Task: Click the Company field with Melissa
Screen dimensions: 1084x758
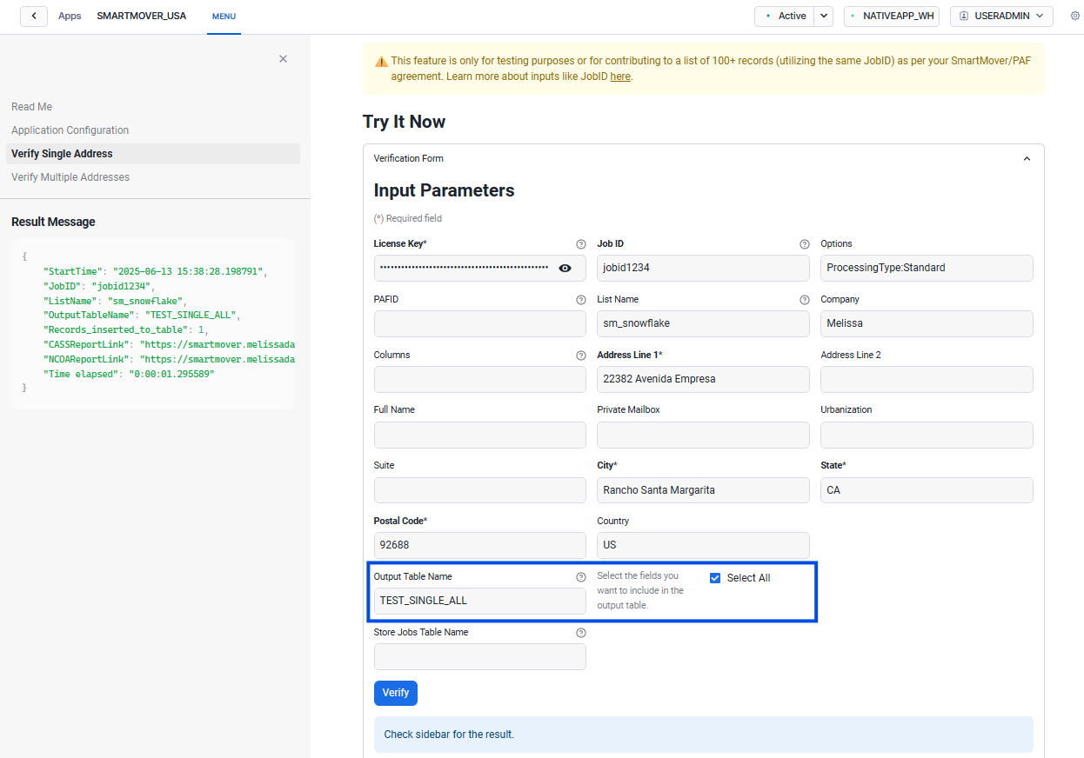Action: coord(927,323)
